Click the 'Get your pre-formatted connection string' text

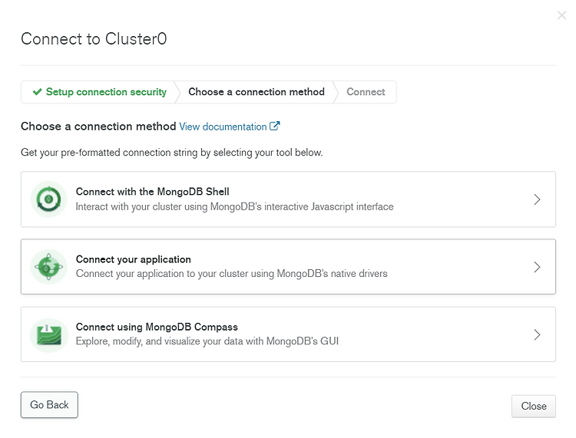[x=171, y=152]
